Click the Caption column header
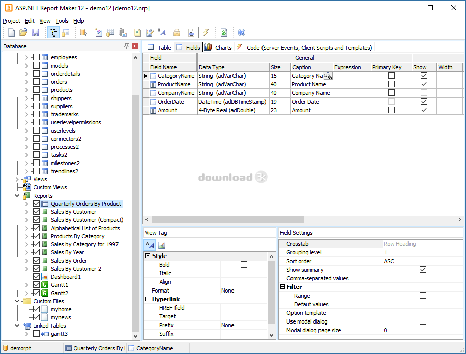 click(x=312, y=67)
